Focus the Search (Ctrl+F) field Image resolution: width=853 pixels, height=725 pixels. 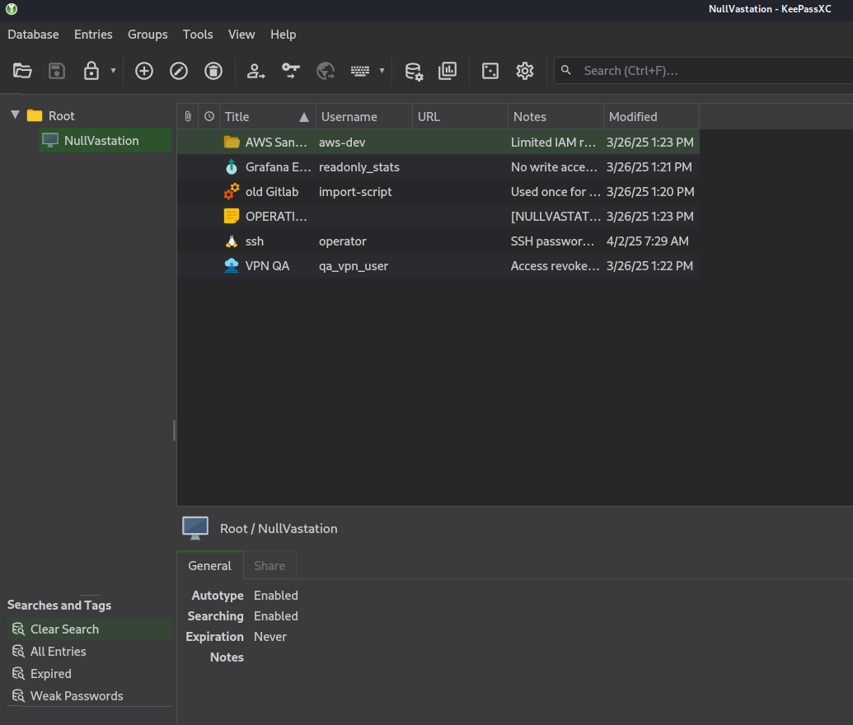[703, 71]
